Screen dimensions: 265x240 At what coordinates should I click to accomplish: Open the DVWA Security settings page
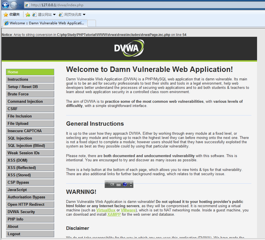coord(30,212)
